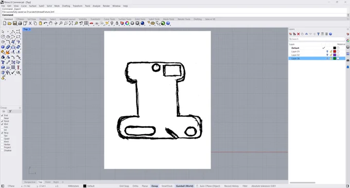The width and height of the screenshot is (350, 188).
Task: Select the Layer 06 row
Action: pyautogui.click(x=317, y=59)
